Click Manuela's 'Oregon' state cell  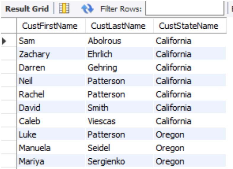coord(190,147)
